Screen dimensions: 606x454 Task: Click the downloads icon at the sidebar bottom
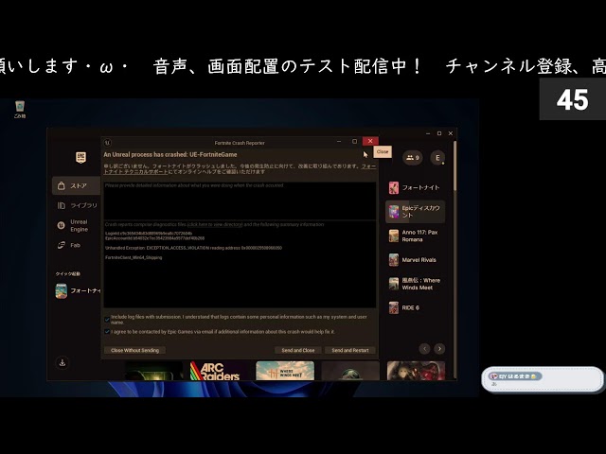pyautogui.click(x=62, y=362)
